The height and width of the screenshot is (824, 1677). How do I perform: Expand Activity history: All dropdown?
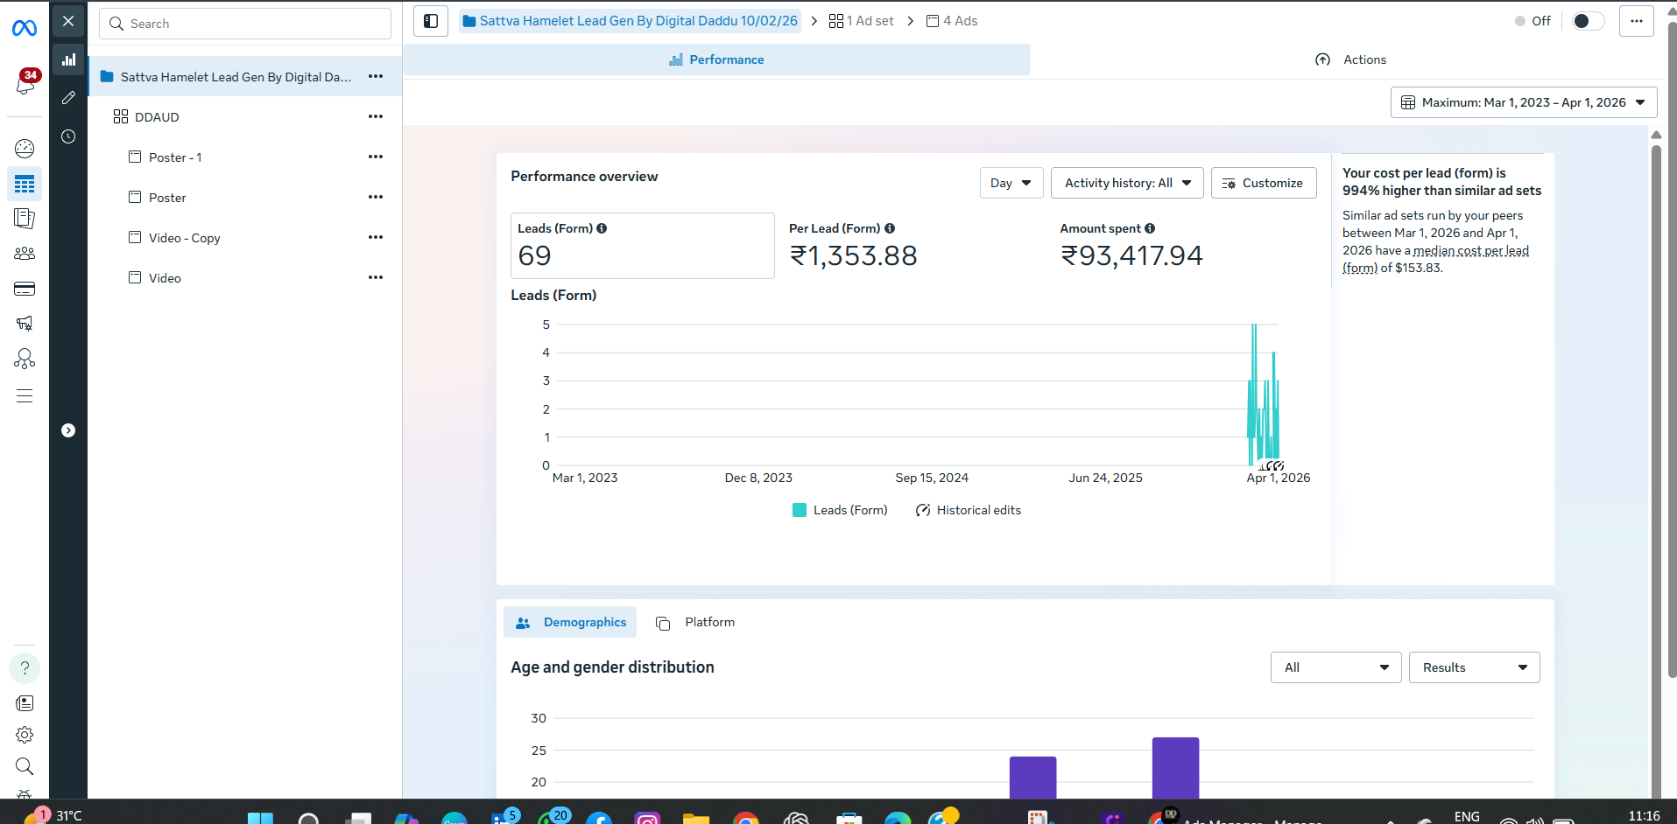click(x=1127, y=183)
